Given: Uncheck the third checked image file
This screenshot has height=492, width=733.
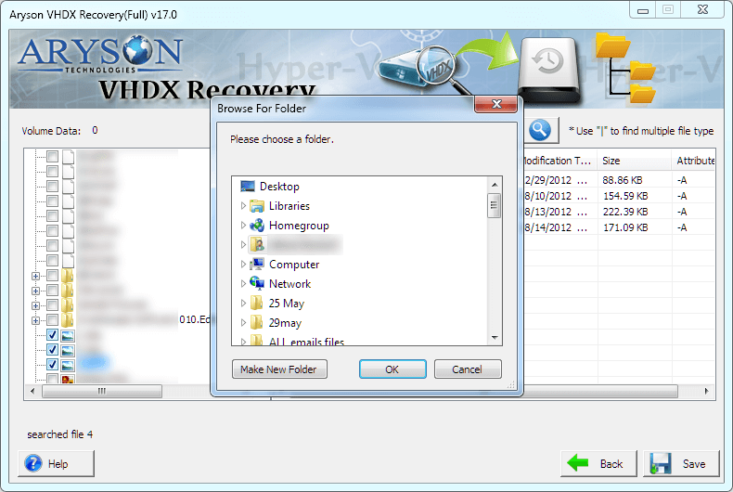Looking at the screenshot, I should pos(52,365).
